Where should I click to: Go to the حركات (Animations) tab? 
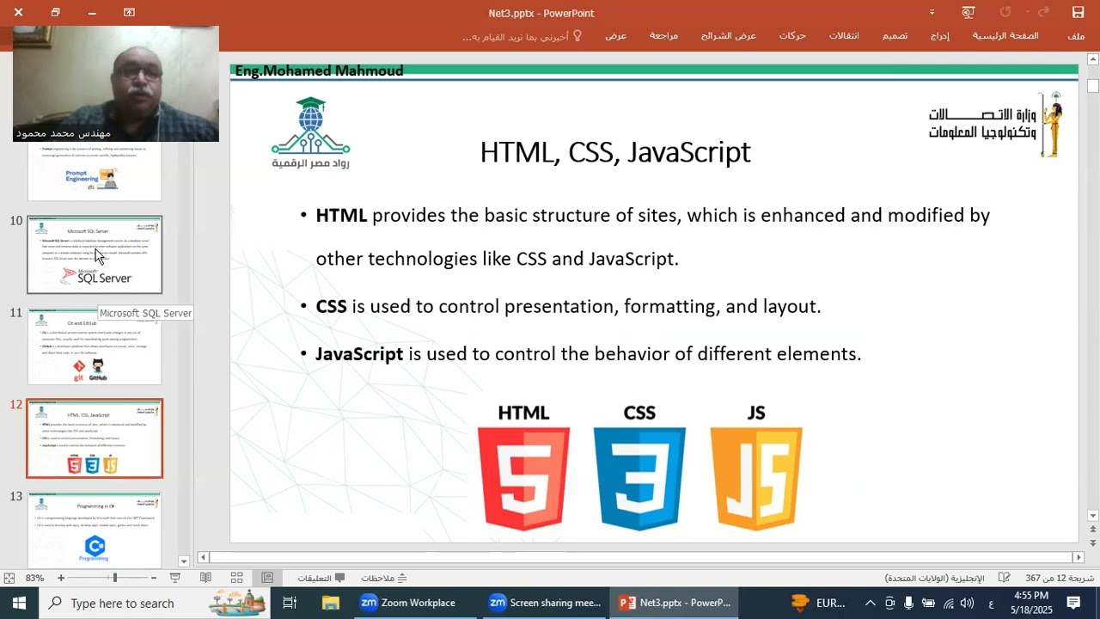(x=792, y=36)
